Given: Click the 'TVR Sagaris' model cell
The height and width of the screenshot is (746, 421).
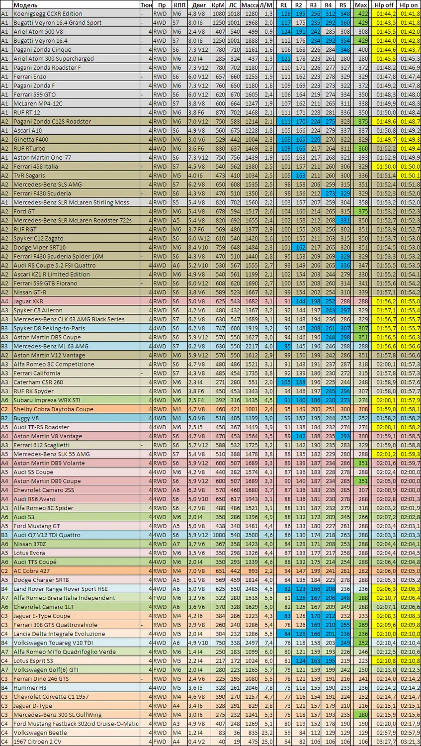Looking at the screenshot, I should tap(76, 176).
